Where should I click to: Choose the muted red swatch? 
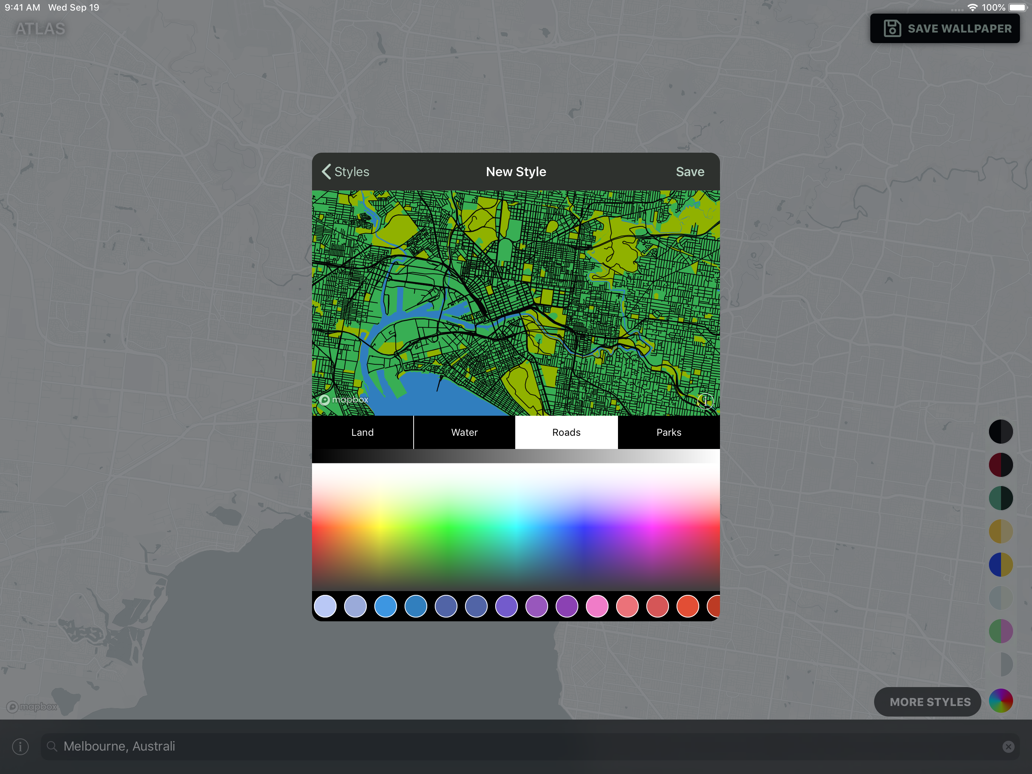coord(657,606)
